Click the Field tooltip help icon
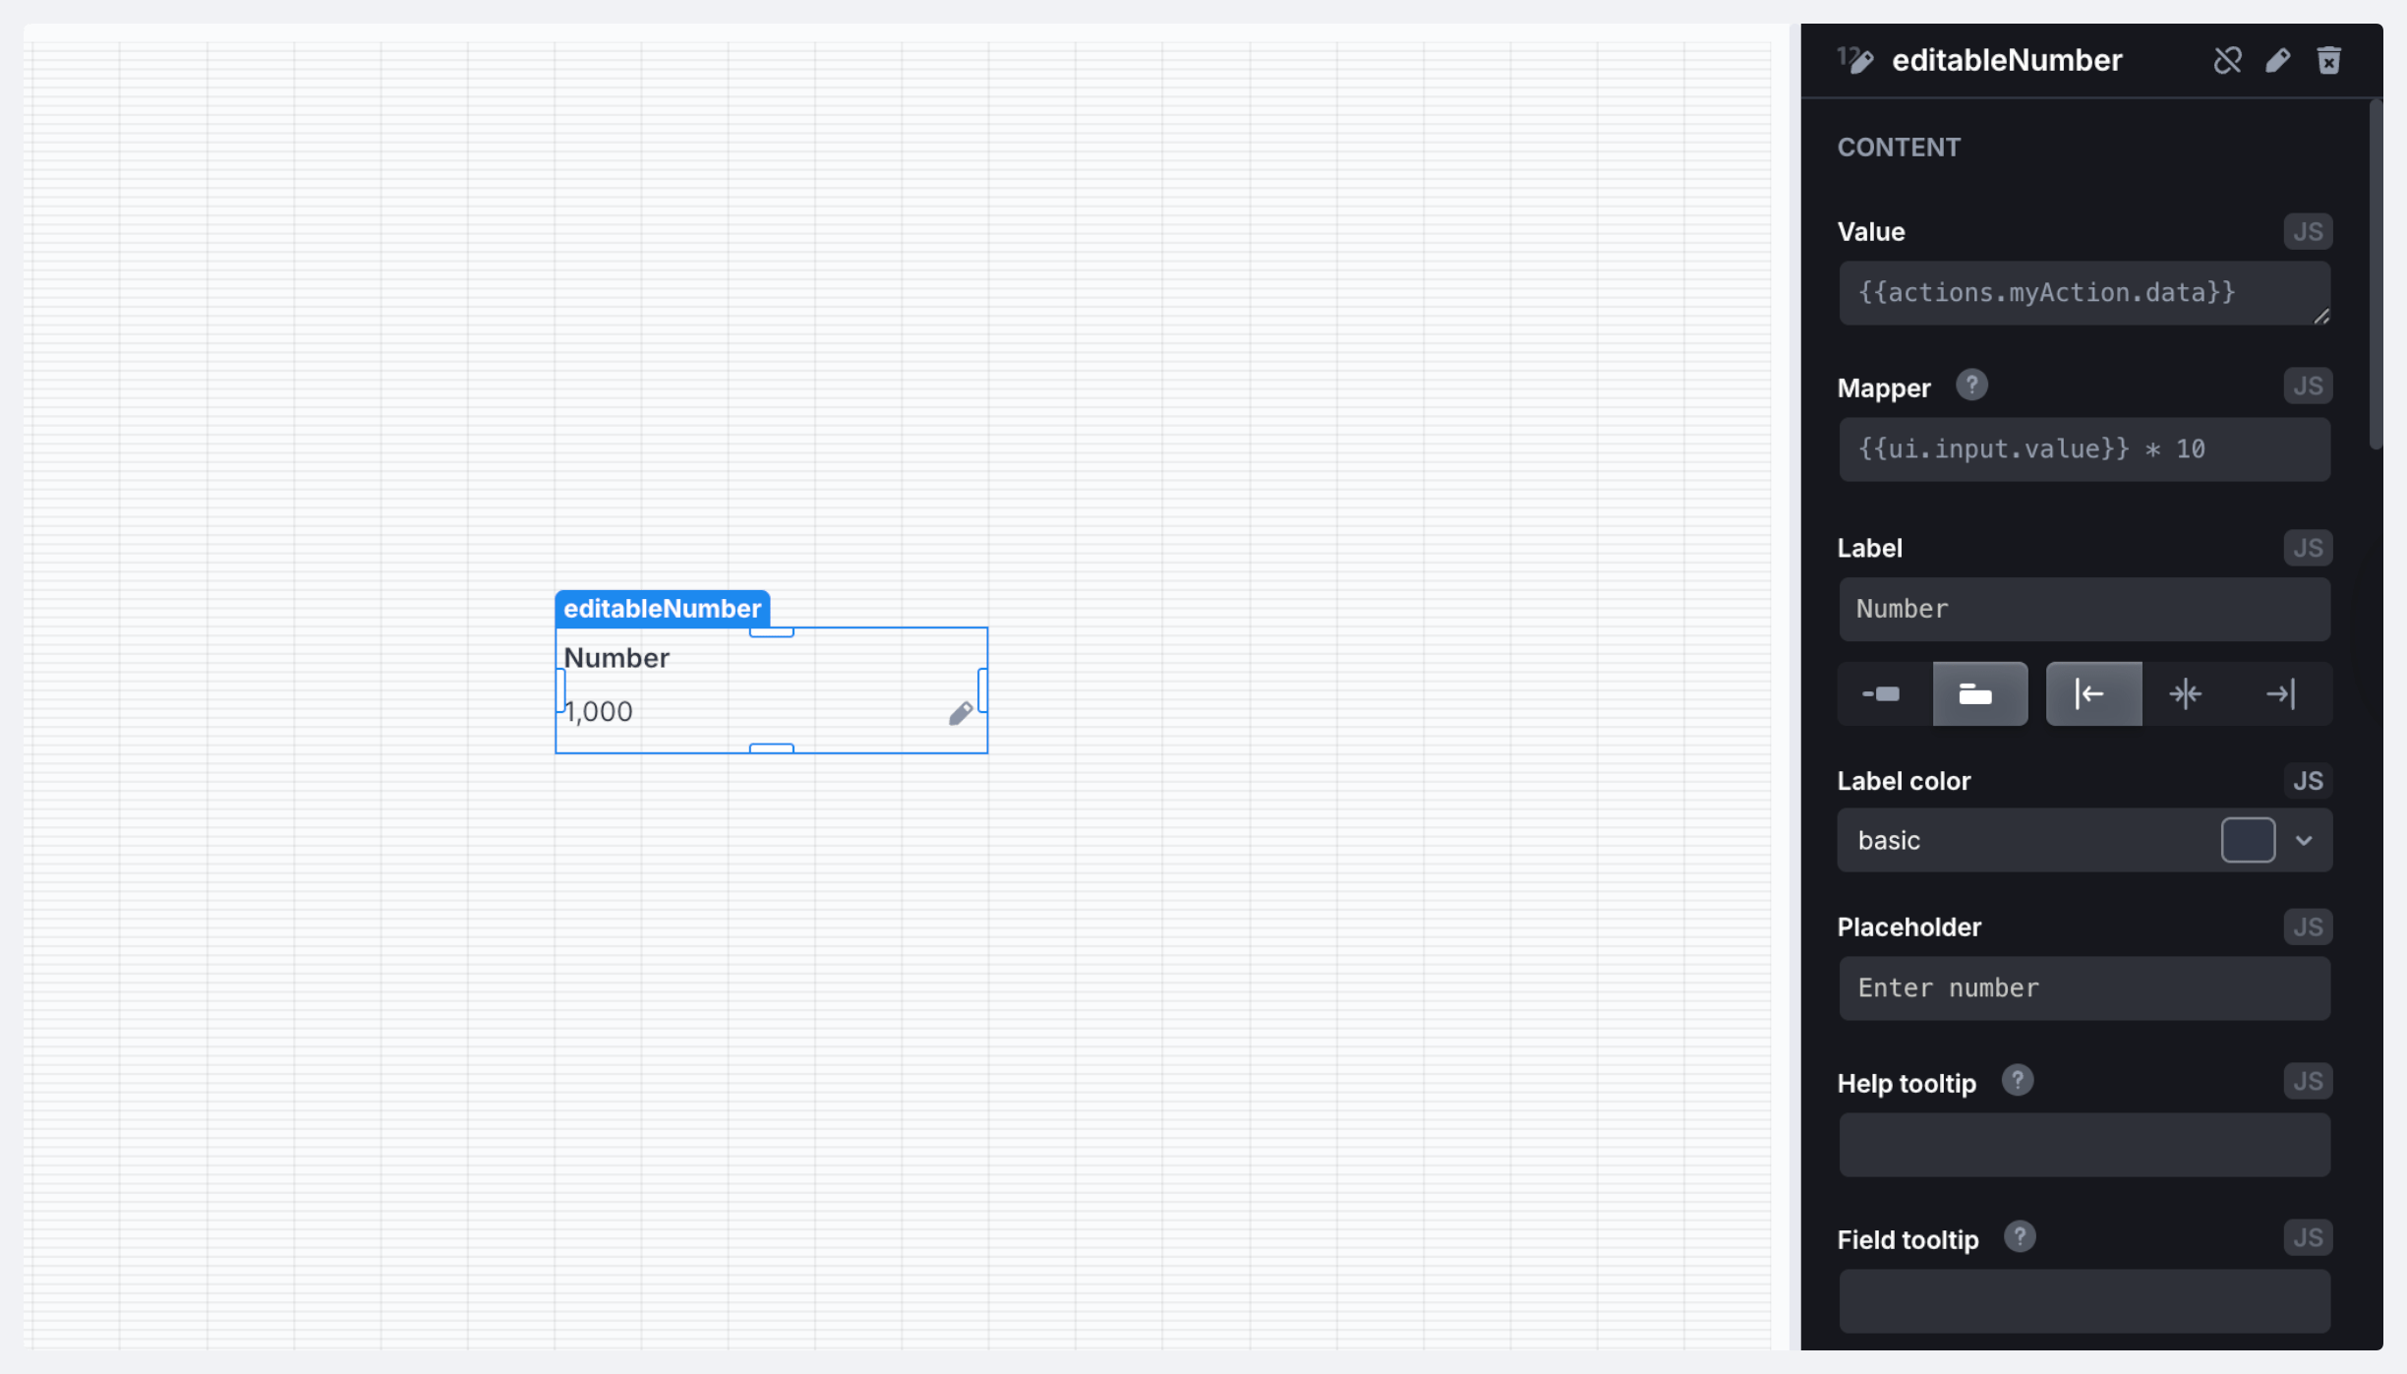Viewport: 2407px width, 1374px height. (2019, 1237)
